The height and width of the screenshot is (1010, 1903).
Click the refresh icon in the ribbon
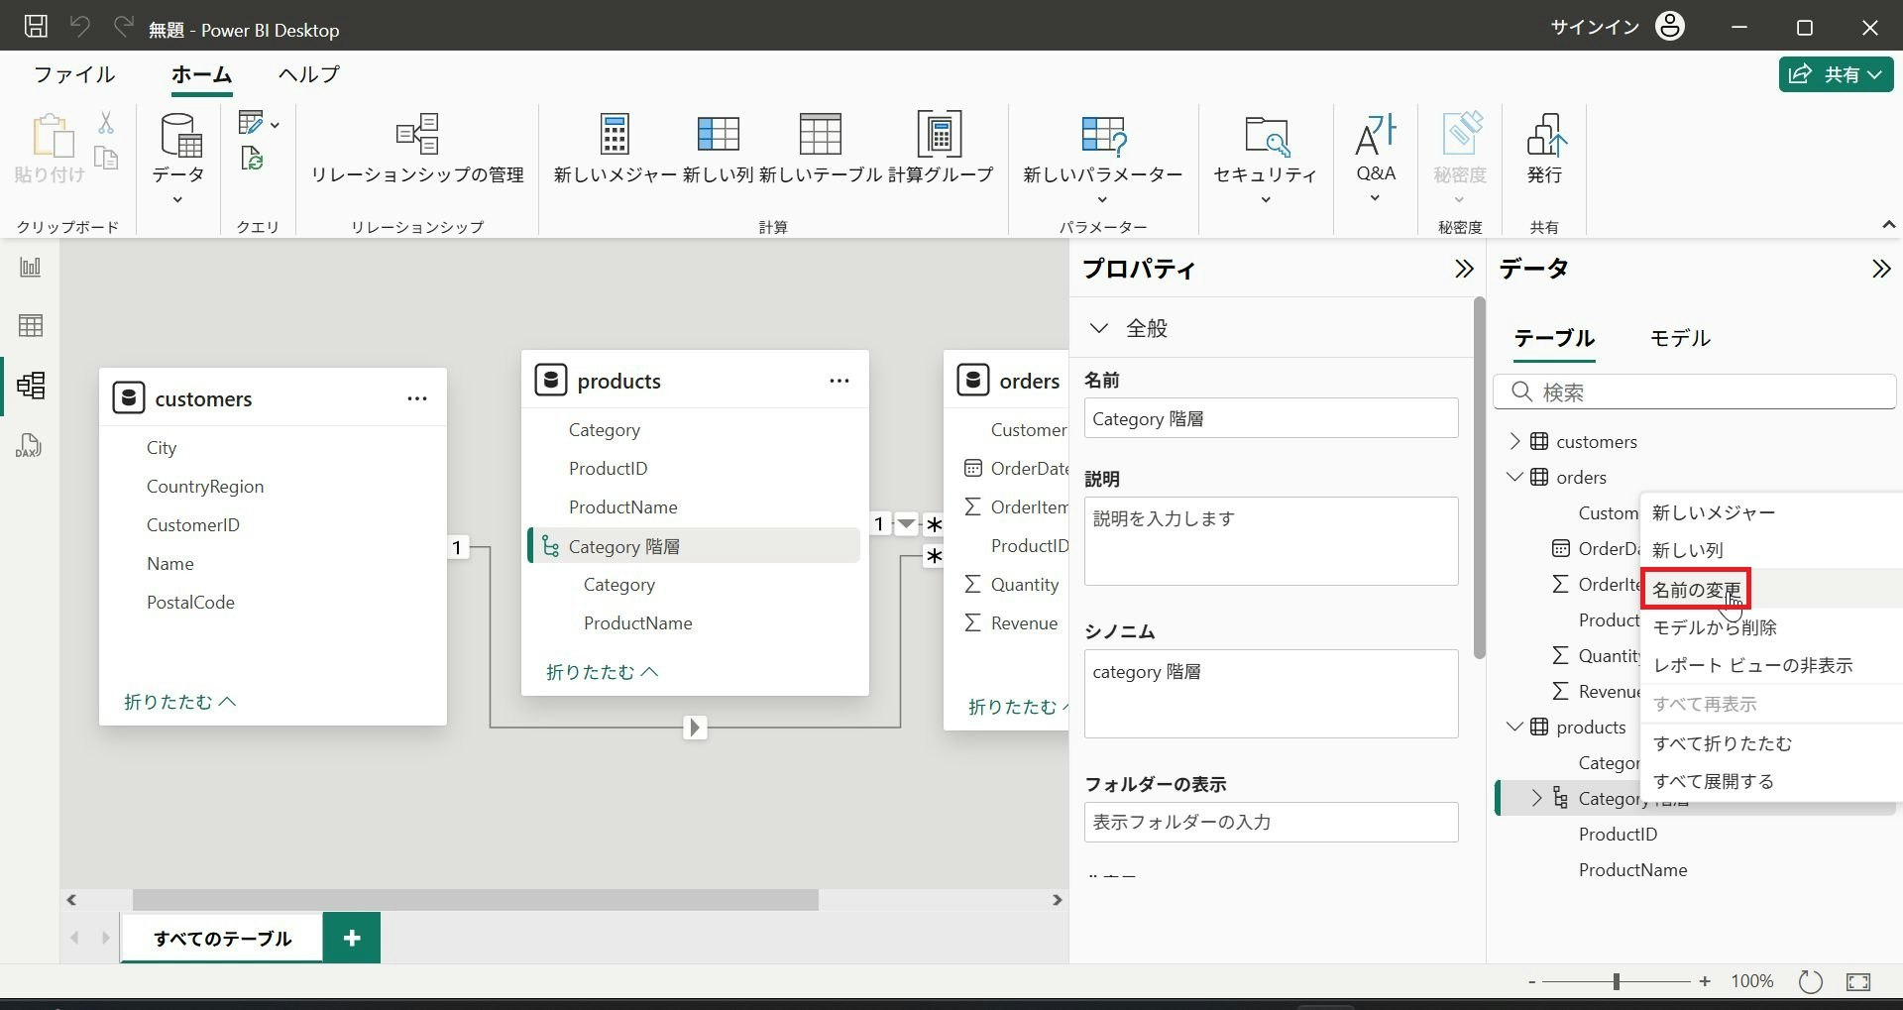(252, 159)
